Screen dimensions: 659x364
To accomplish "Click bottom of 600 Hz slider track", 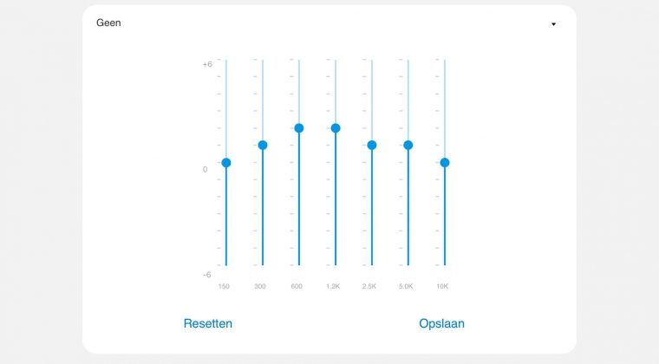I will point(299,263).
